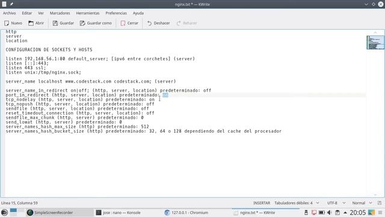Click the Nuevo document toolbar button
385x217 pixels.
pyautogui.click(x=13, y=23)
